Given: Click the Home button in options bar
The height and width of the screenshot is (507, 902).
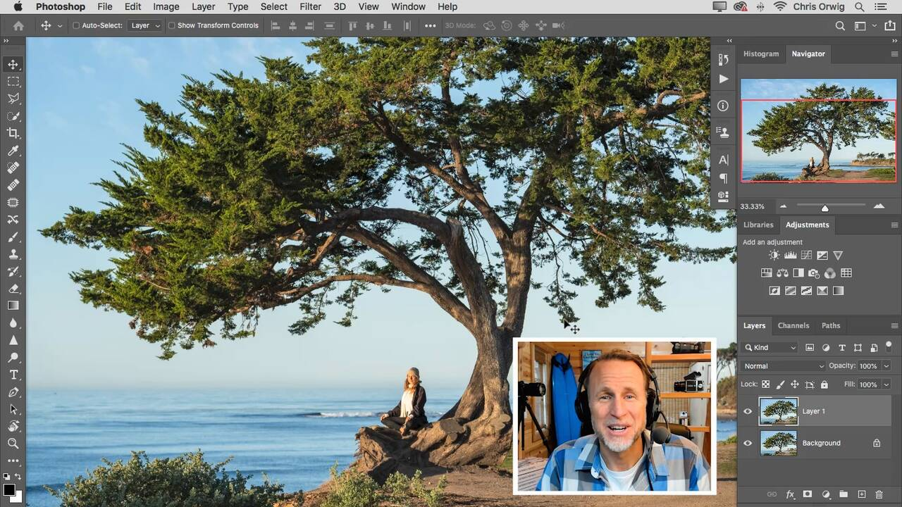Looking at the screenshot, I should (x=18, y=25).
